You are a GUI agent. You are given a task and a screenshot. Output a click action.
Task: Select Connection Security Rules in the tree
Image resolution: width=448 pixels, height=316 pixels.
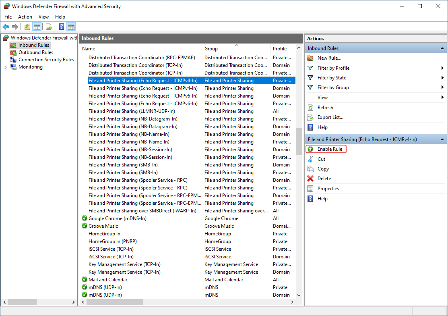(x=46, y=60)
